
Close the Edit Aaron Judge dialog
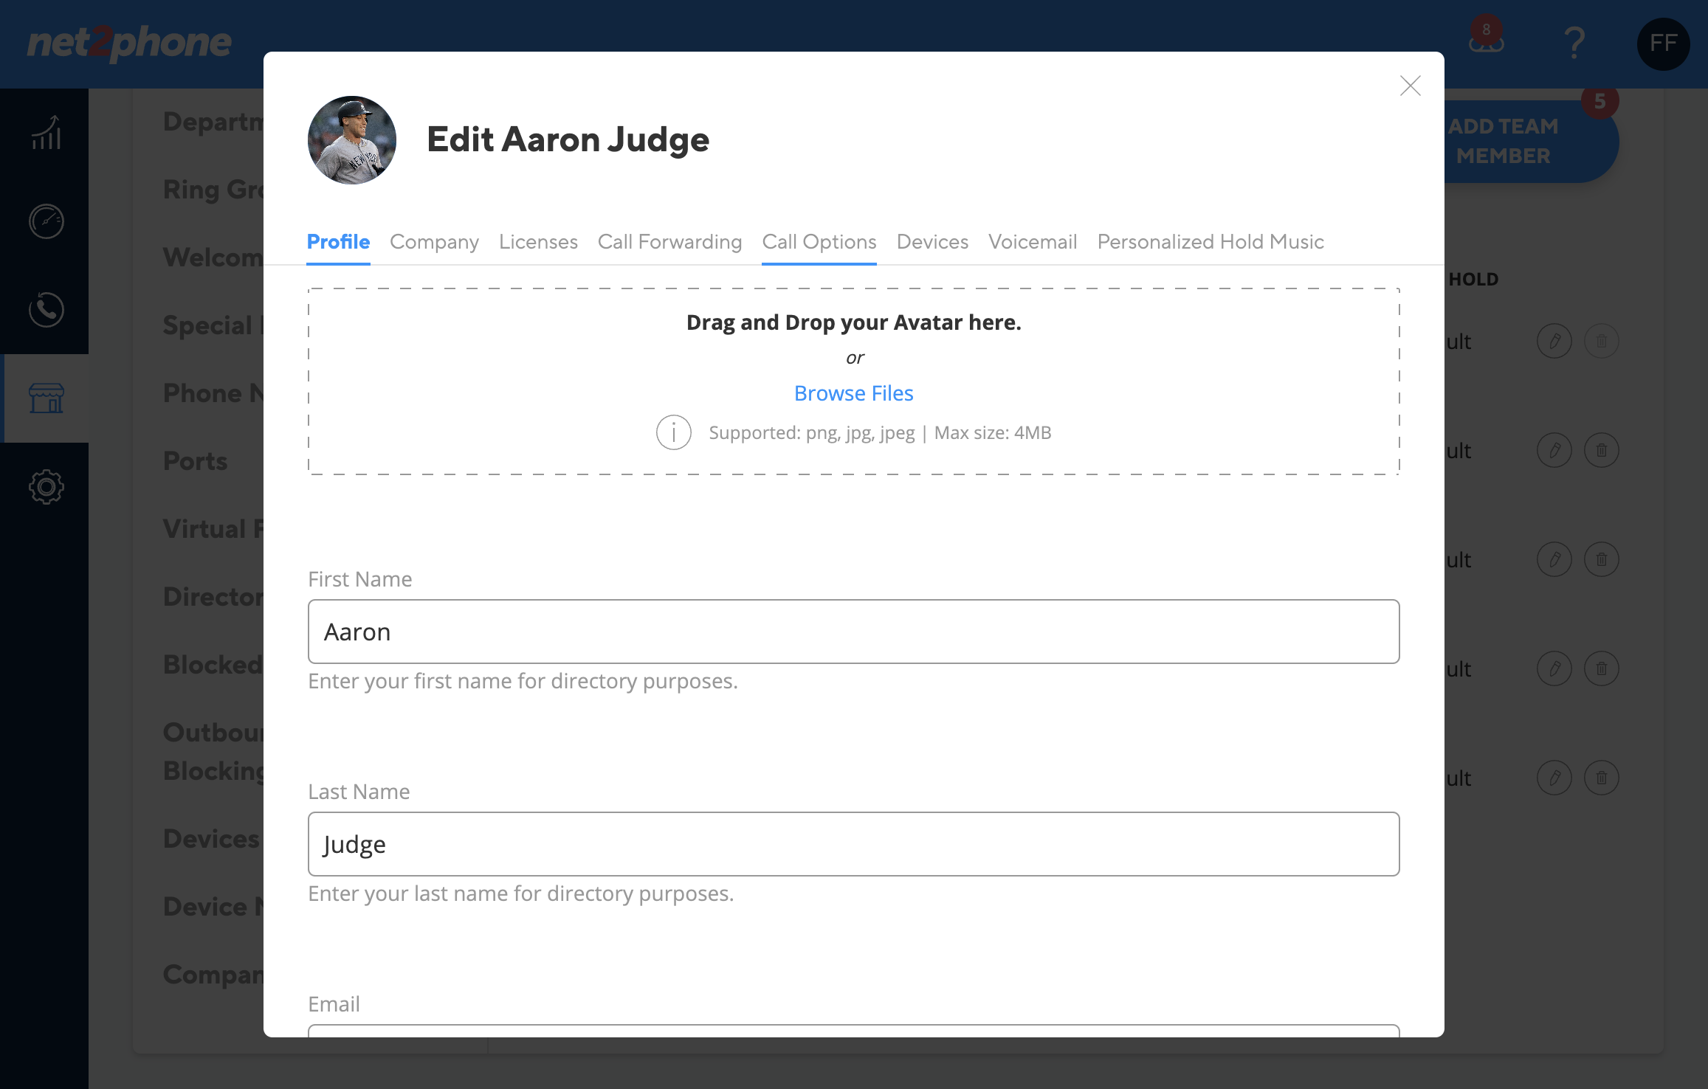click(1410, 86)
